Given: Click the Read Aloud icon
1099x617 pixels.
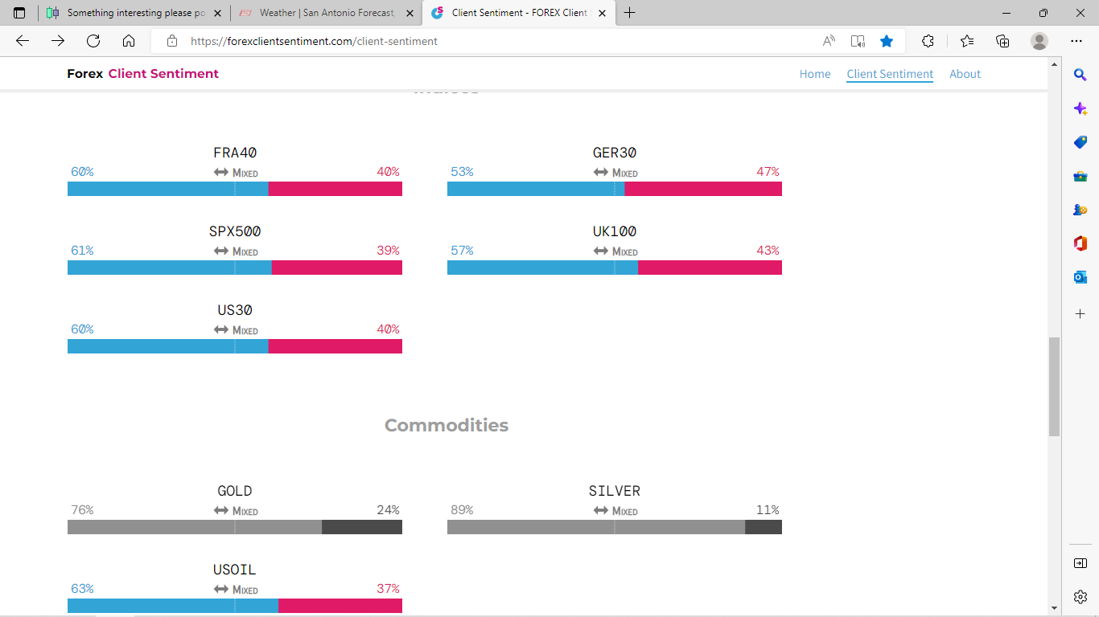Looking at the screenshot, I should 829,41.
